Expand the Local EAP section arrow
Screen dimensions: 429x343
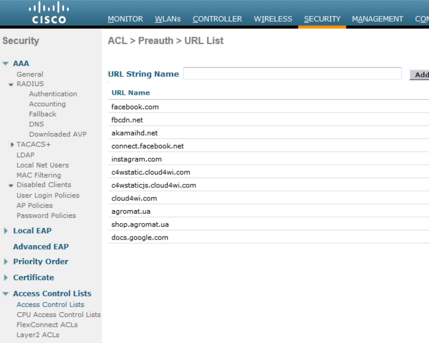[x=6, y=231]
